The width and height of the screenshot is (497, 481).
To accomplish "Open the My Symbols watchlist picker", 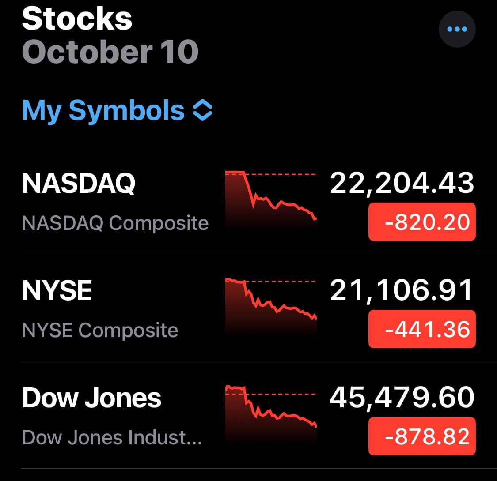I will pyautogui.click(x=103, y=110).
